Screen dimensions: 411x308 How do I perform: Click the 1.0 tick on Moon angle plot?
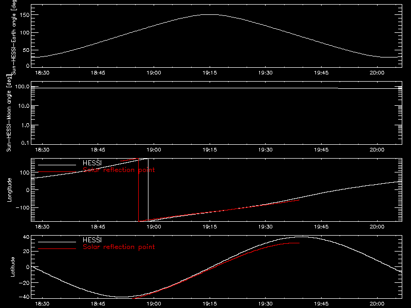pyautogui.click(x=25, y=125)
